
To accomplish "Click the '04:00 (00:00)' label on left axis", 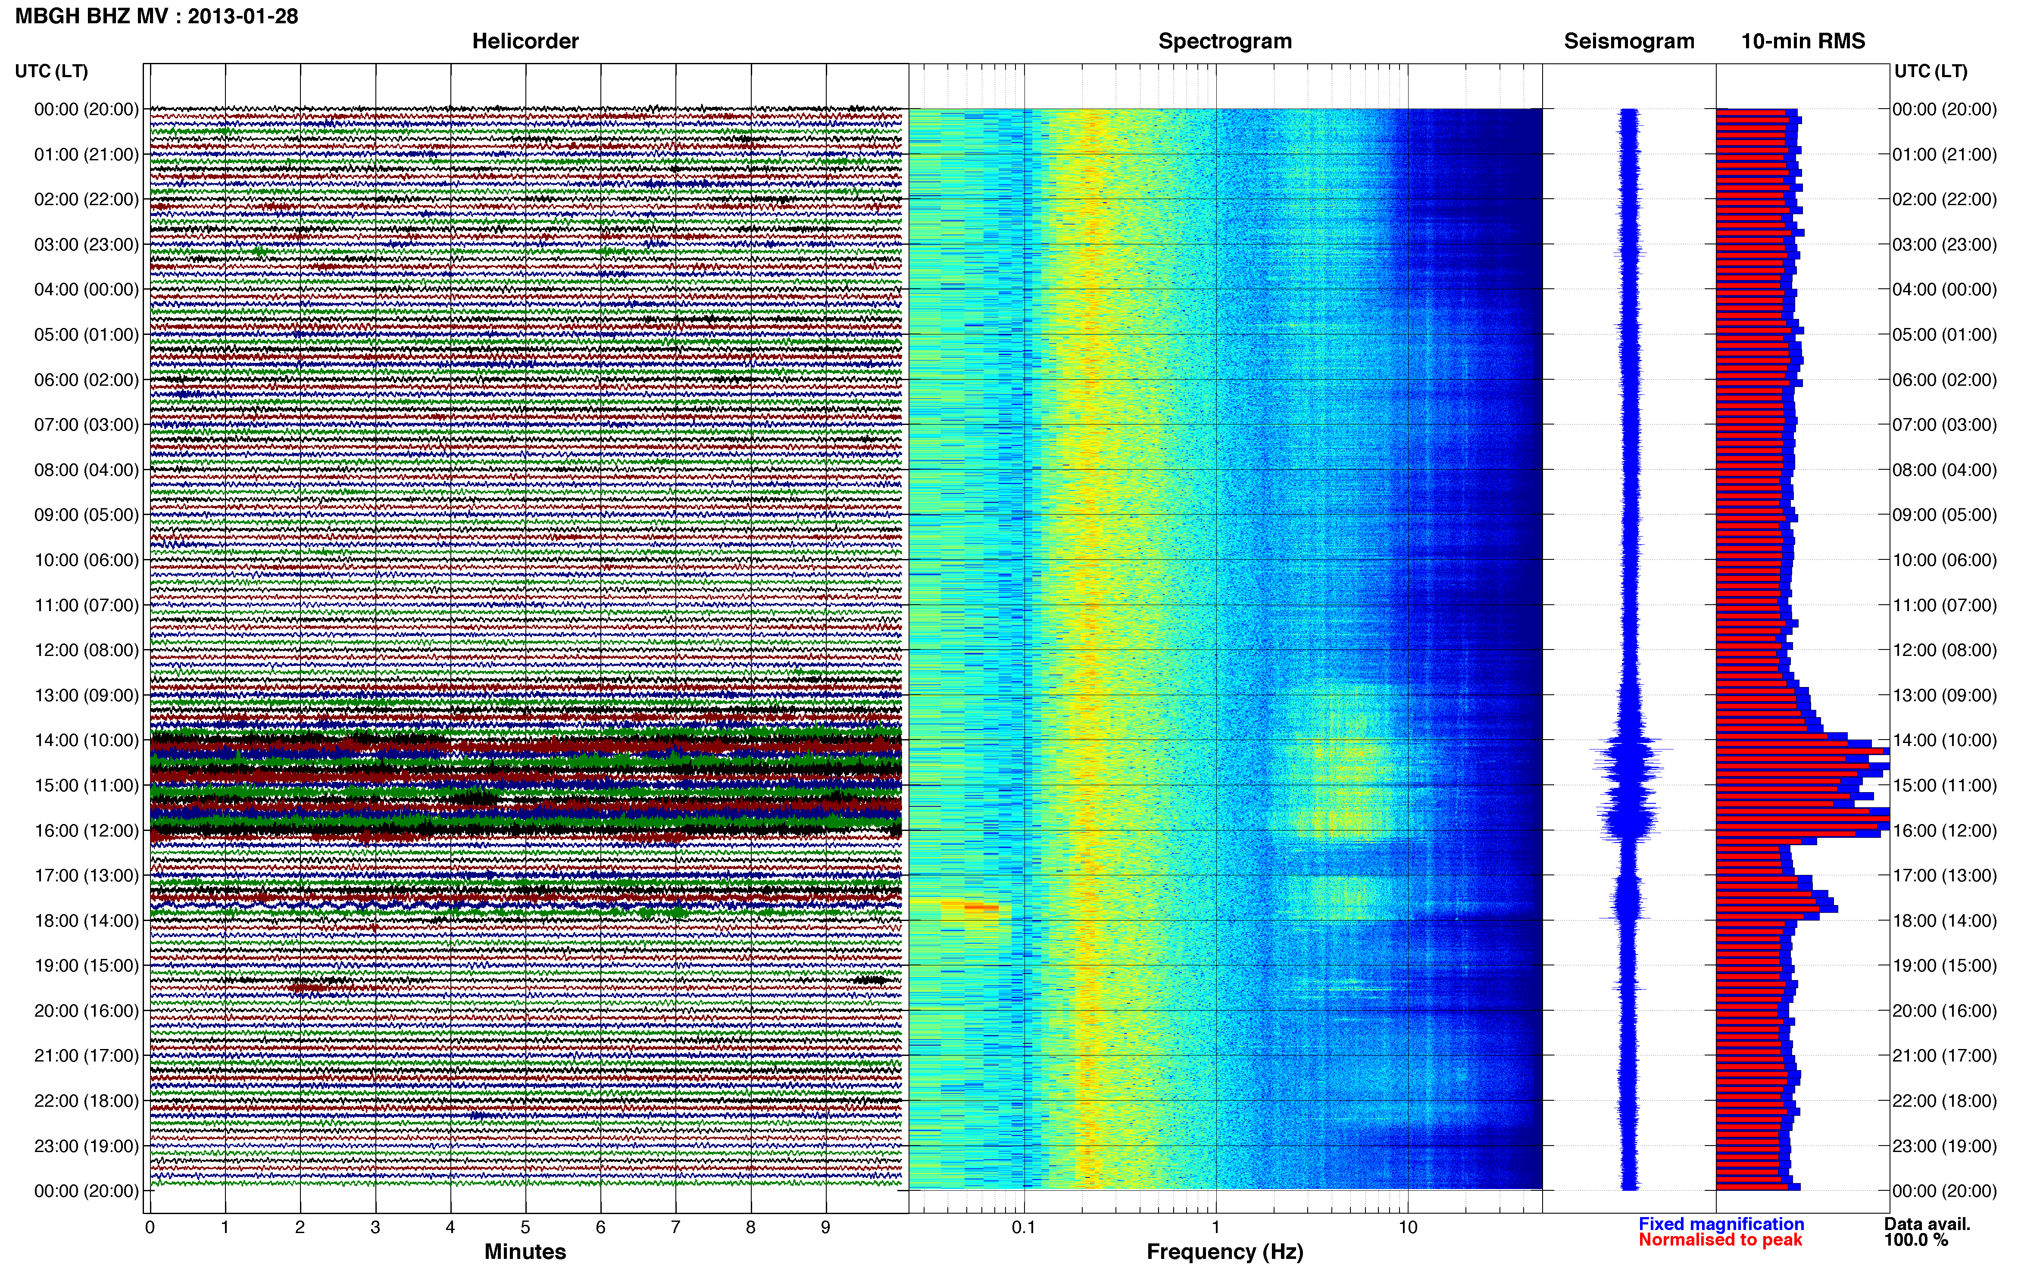I will point(86,290).
